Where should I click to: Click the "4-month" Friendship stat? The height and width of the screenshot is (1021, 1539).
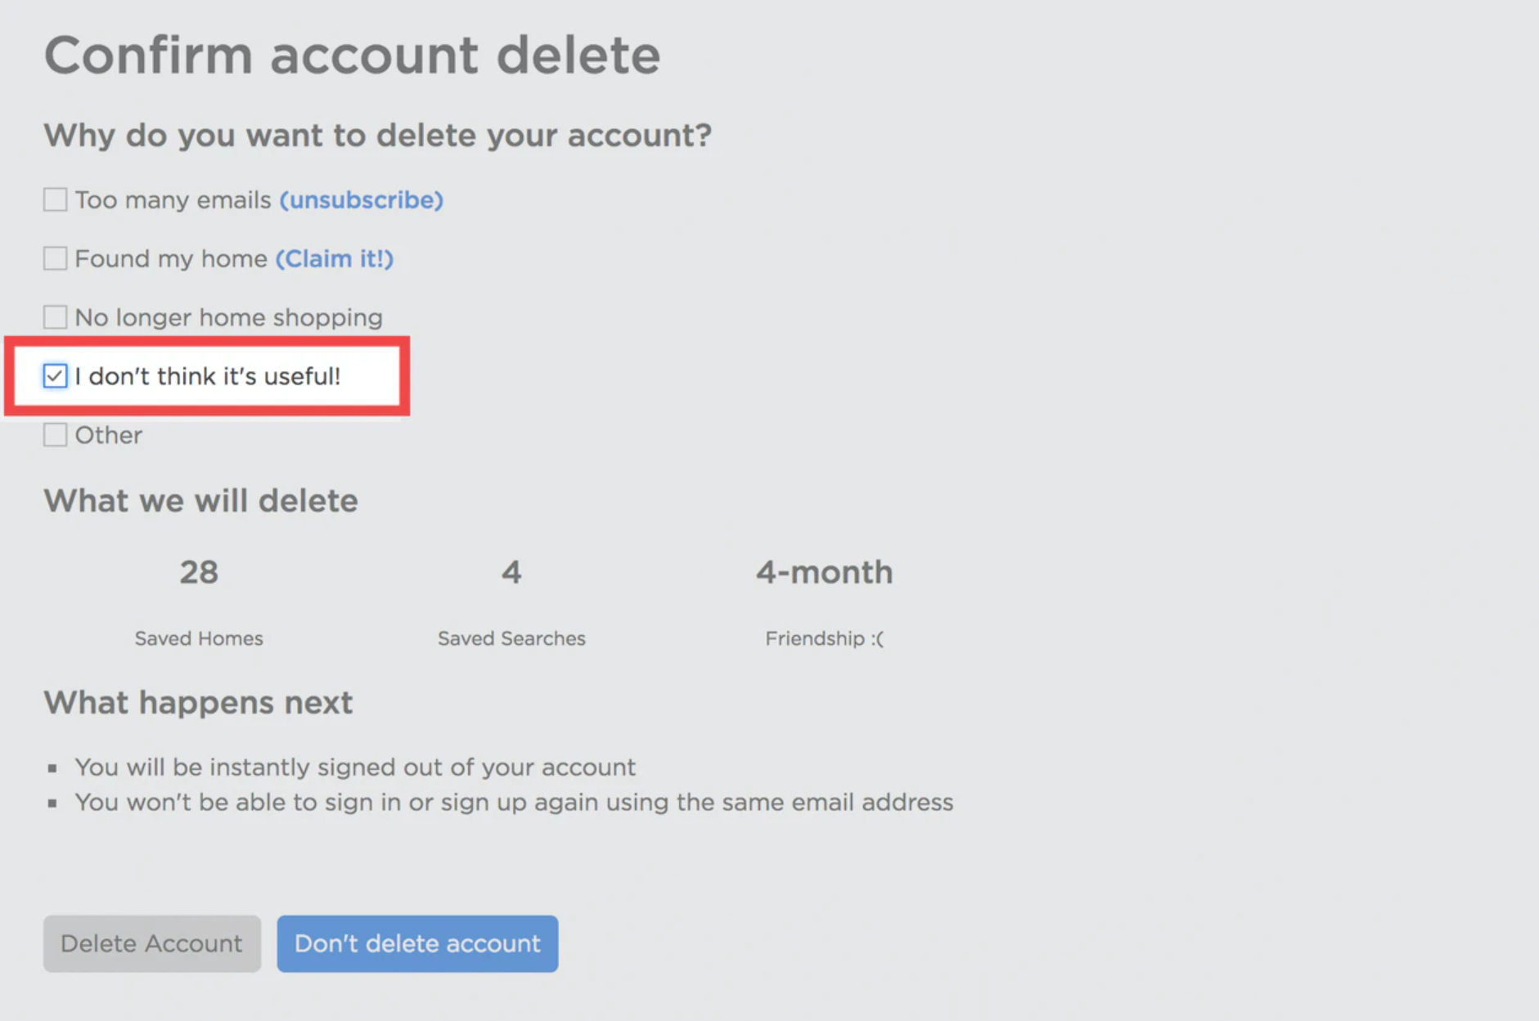coord(824,572)
